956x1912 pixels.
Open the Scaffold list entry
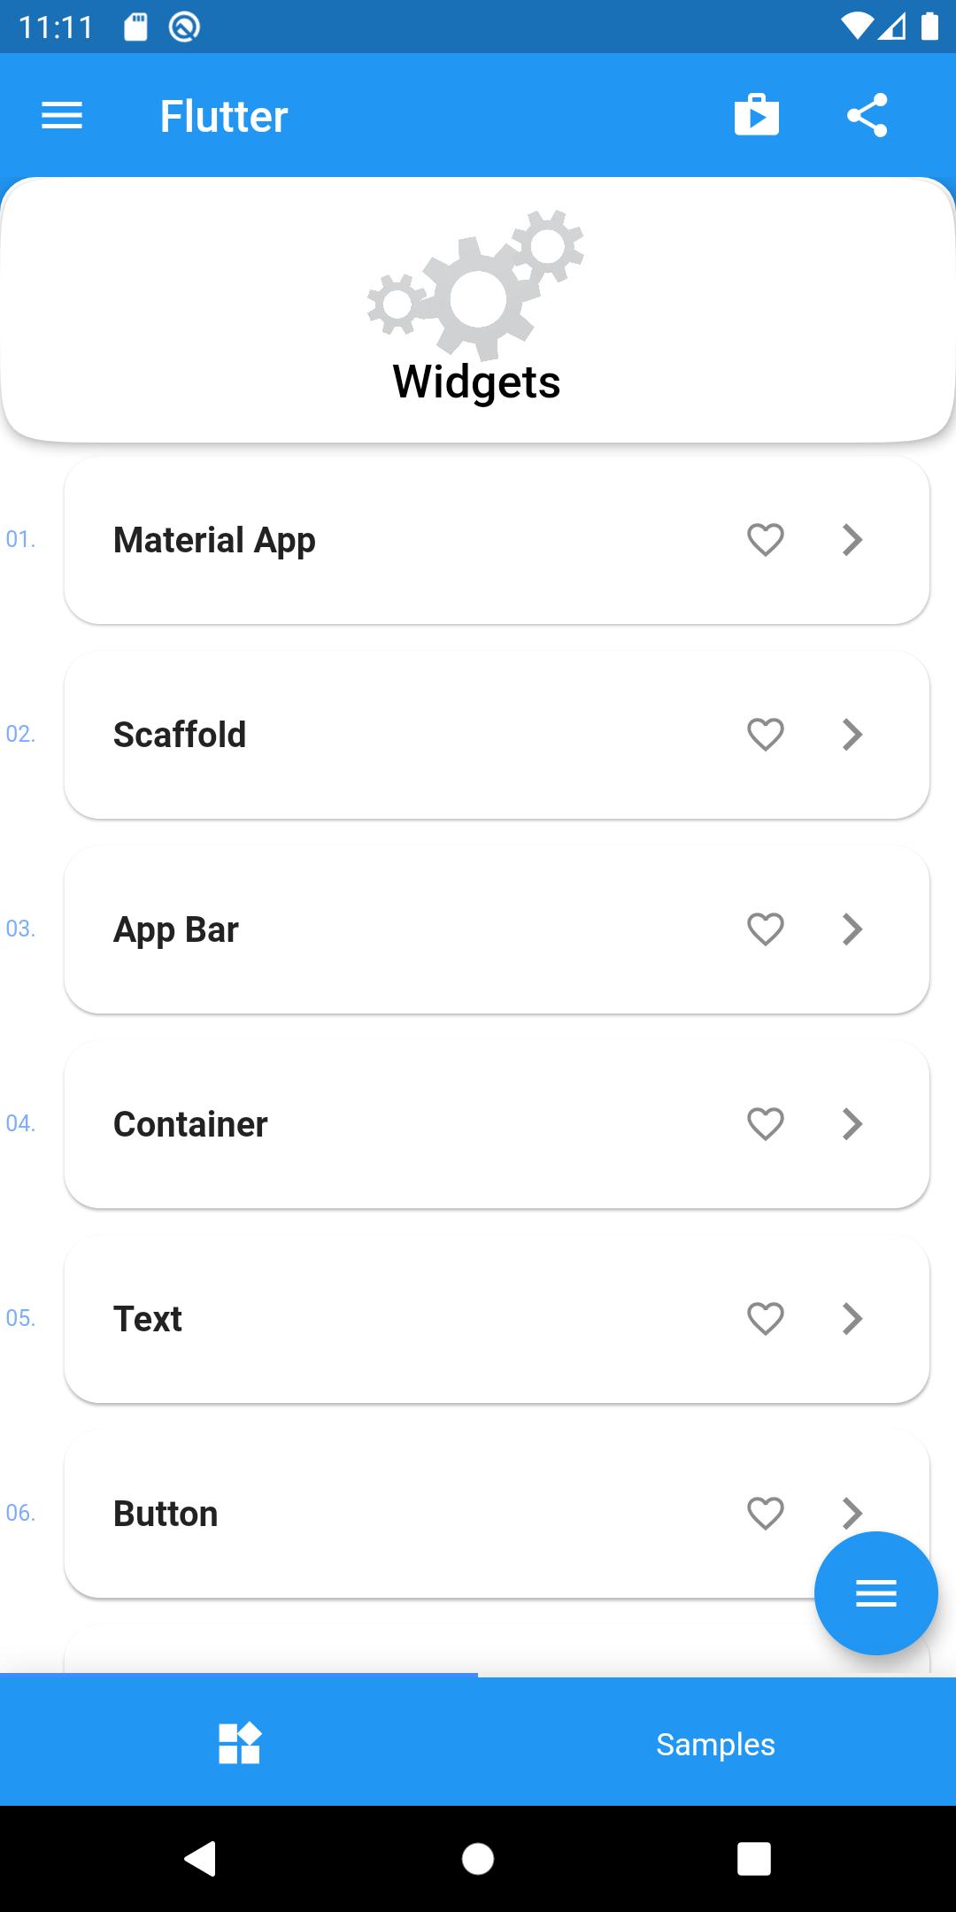pyautogui.click(x=497, y=735)
